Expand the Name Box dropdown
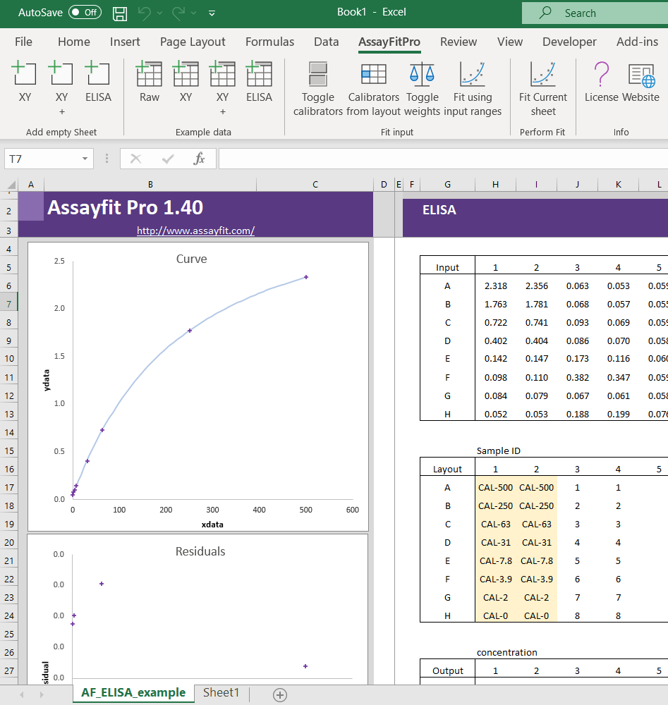 [x=85, y=159]
